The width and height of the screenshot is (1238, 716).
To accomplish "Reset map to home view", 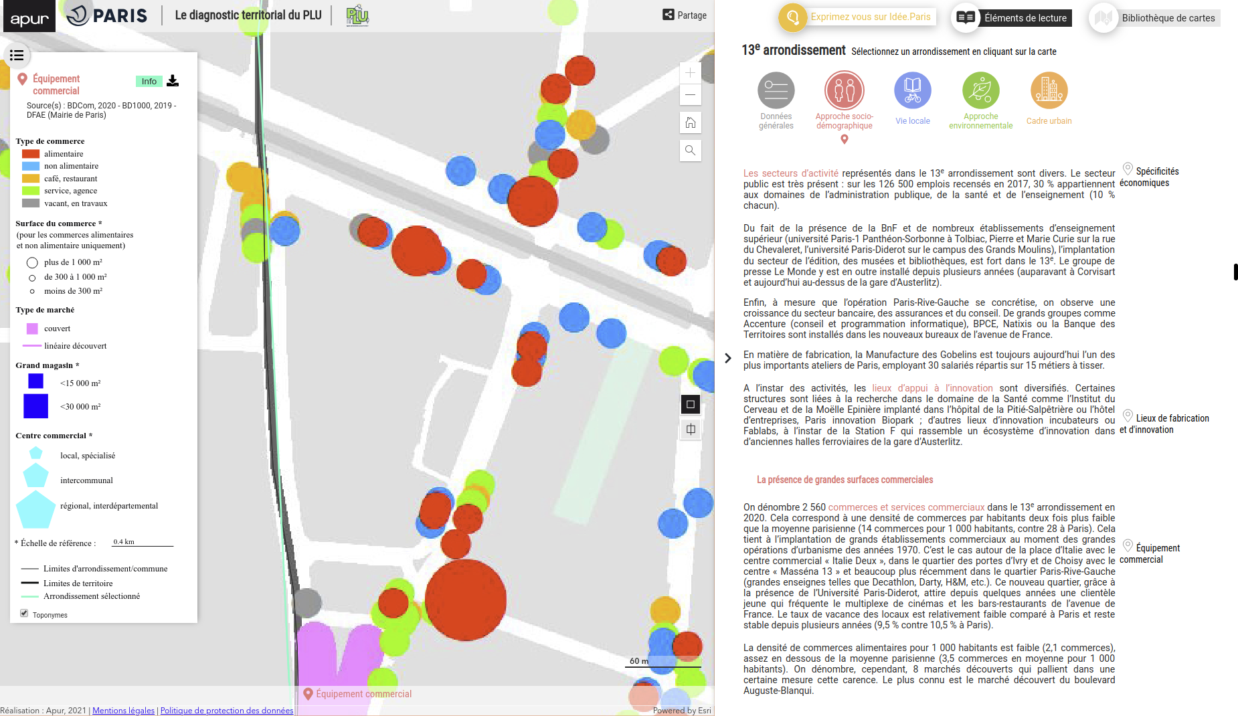I will pyautogui.click(x=690, y=122).
